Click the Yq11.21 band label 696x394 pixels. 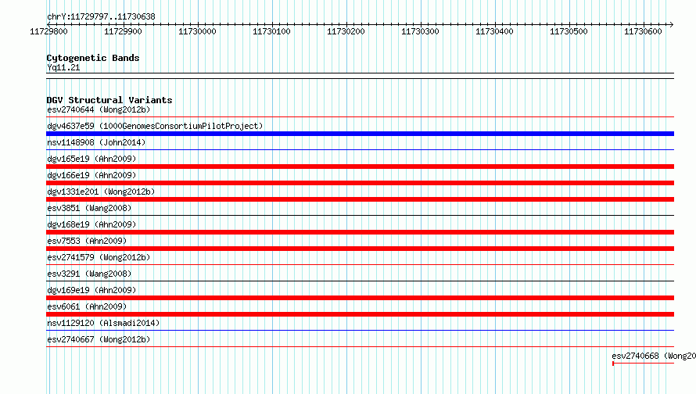click(x=63, y=67)
